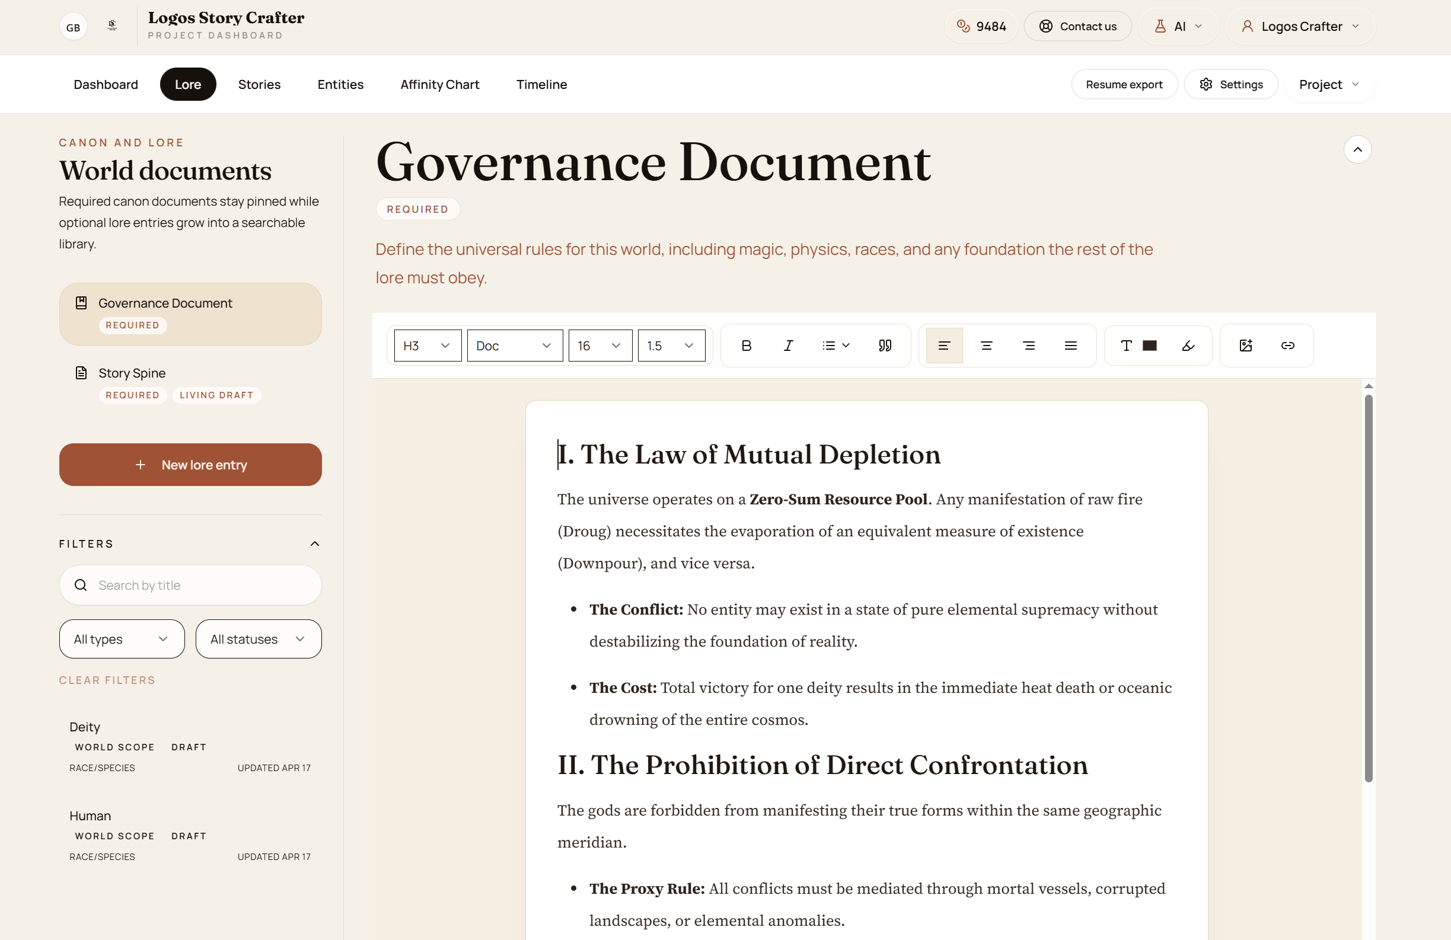Click the gear icon in Settings
Screen dimensions: 1451x940
click(x=1206, y=84)
